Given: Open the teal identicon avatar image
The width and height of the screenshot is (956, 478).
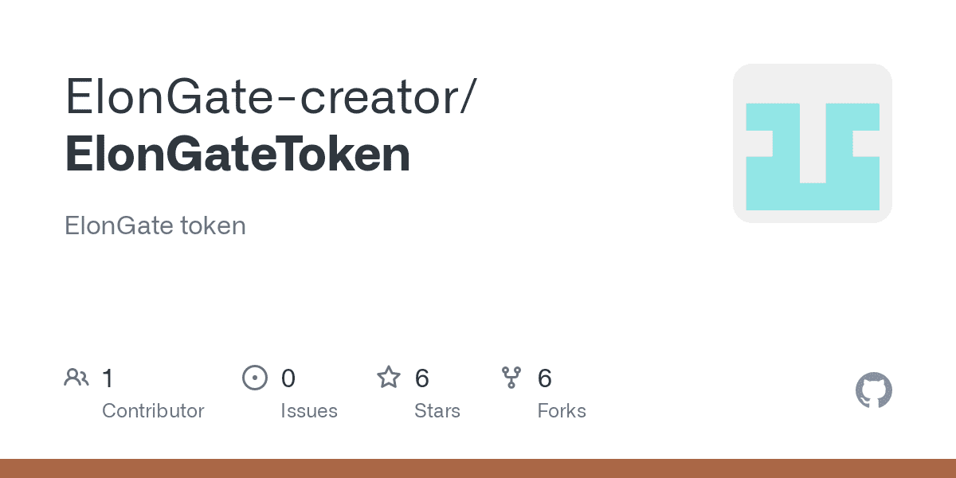Looking at the screenshot, I should (812, 143).
